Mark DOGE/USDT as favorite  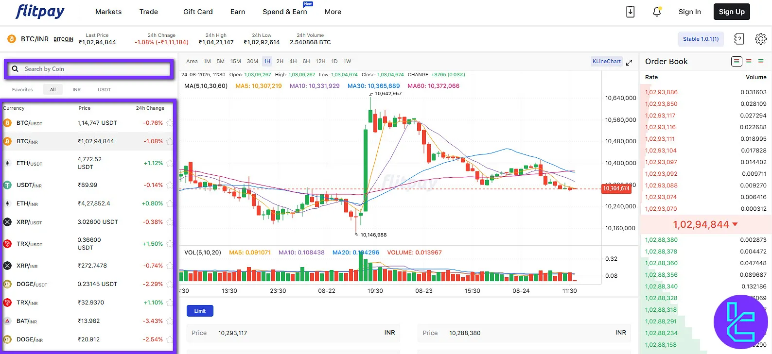[169, 284]
